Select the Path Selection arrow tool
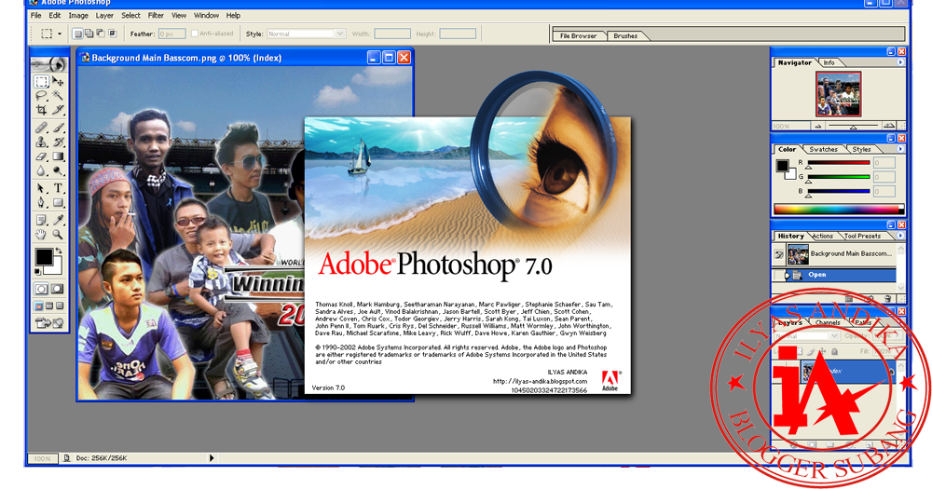 (x=42, y=189)
